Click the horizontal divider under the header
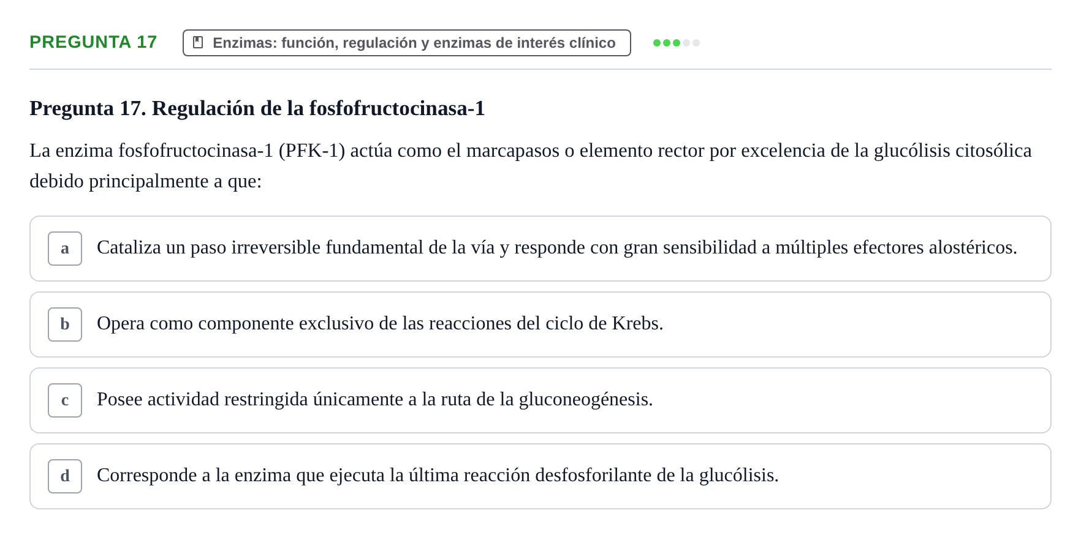 click(540, 69)
